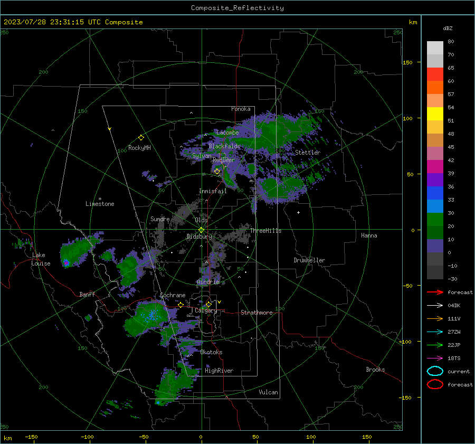Click the Calgary city label

tap(206, 310)
